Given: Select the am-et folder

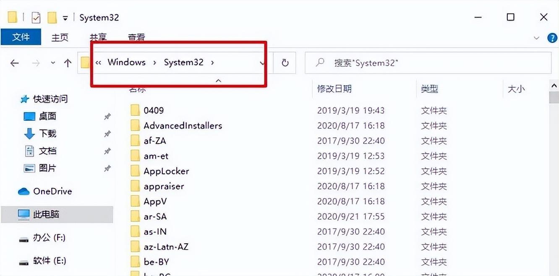Looking at the screenshot, I should [x=156, y=156].
